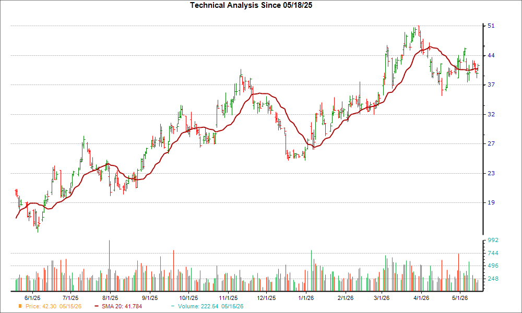Click the 7/1/25 date label

click(70, 298)
